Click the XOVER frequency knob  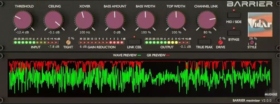tap(84, 20)
